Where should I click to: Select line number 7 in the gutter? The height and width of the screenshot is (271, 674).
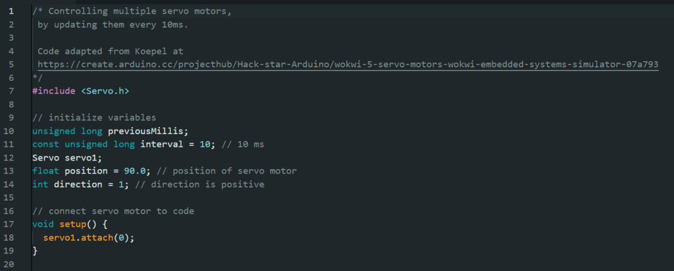[11, 91]
